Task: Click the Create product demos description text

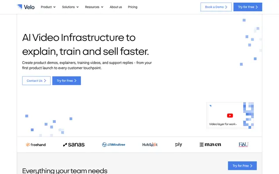Action: pos(87,65)
